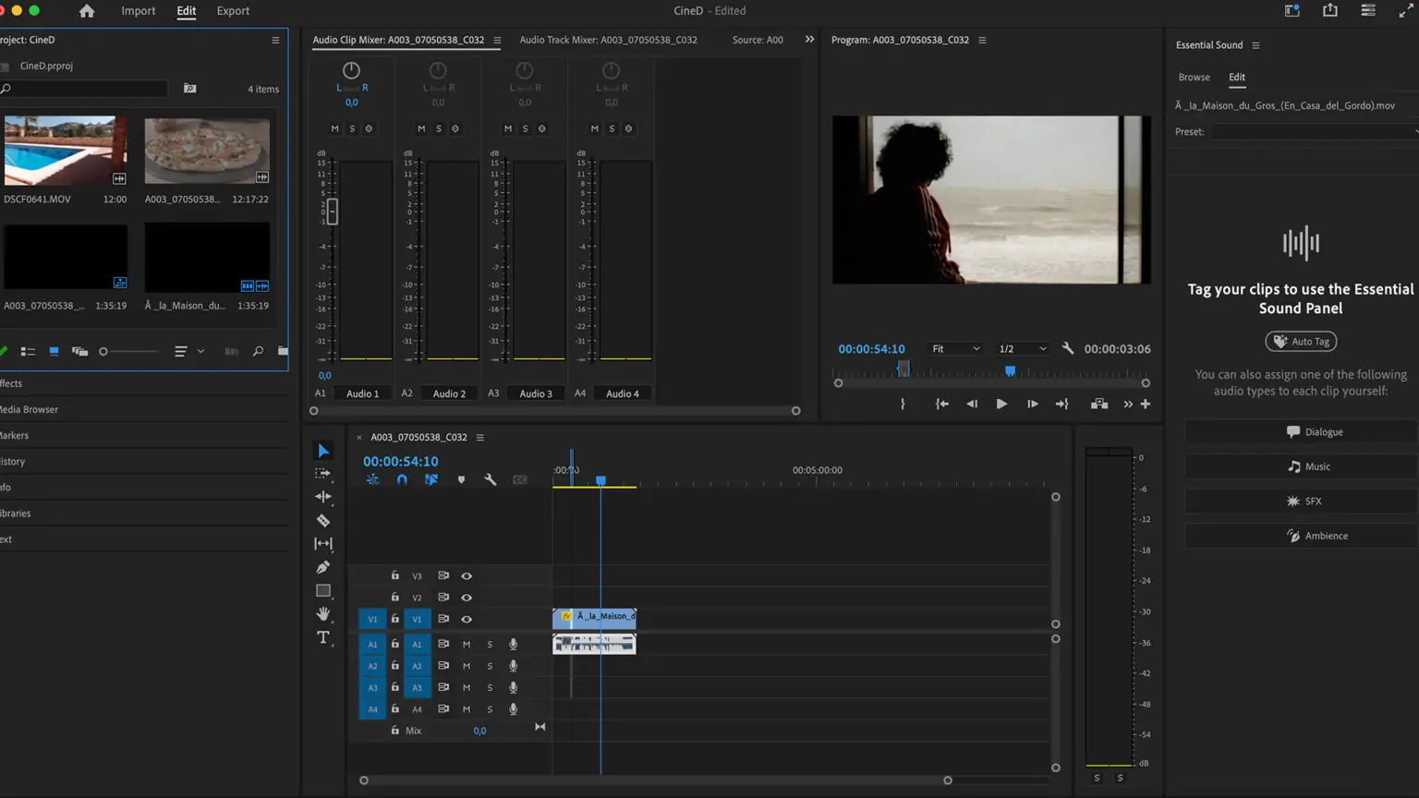Expand the Preset dropdown in Essential Sound

(1314, 132)
